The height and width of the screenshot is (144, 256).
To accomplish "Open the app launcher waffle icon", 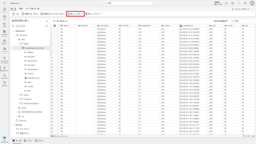I will (4, 3).
